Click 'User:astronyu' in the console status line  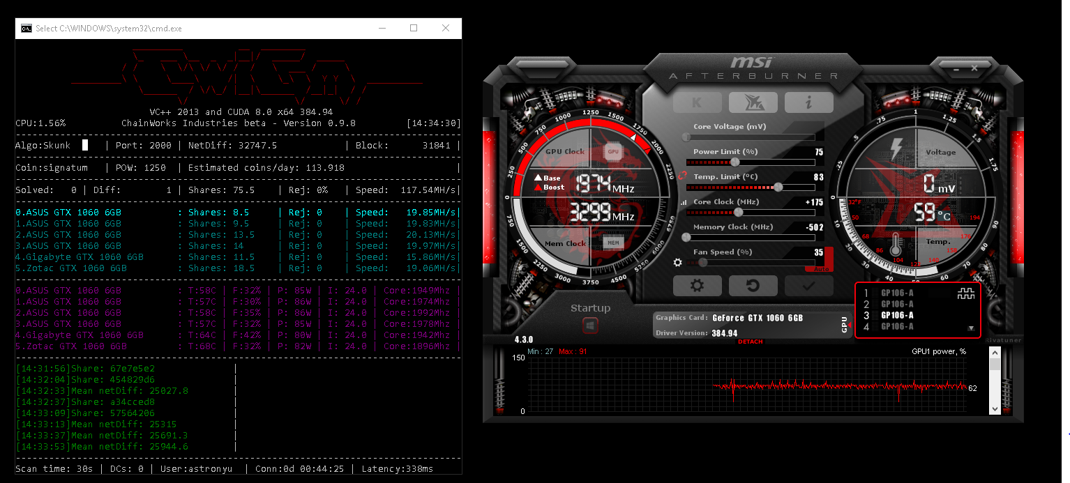[197, 469]
